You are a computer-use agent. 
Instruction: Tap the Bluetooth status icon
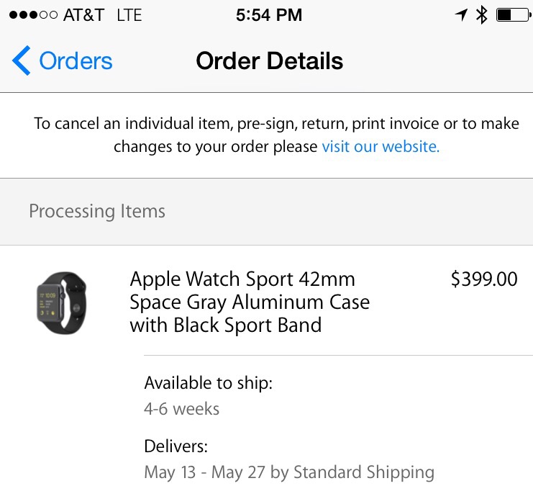tap(481, 15)
